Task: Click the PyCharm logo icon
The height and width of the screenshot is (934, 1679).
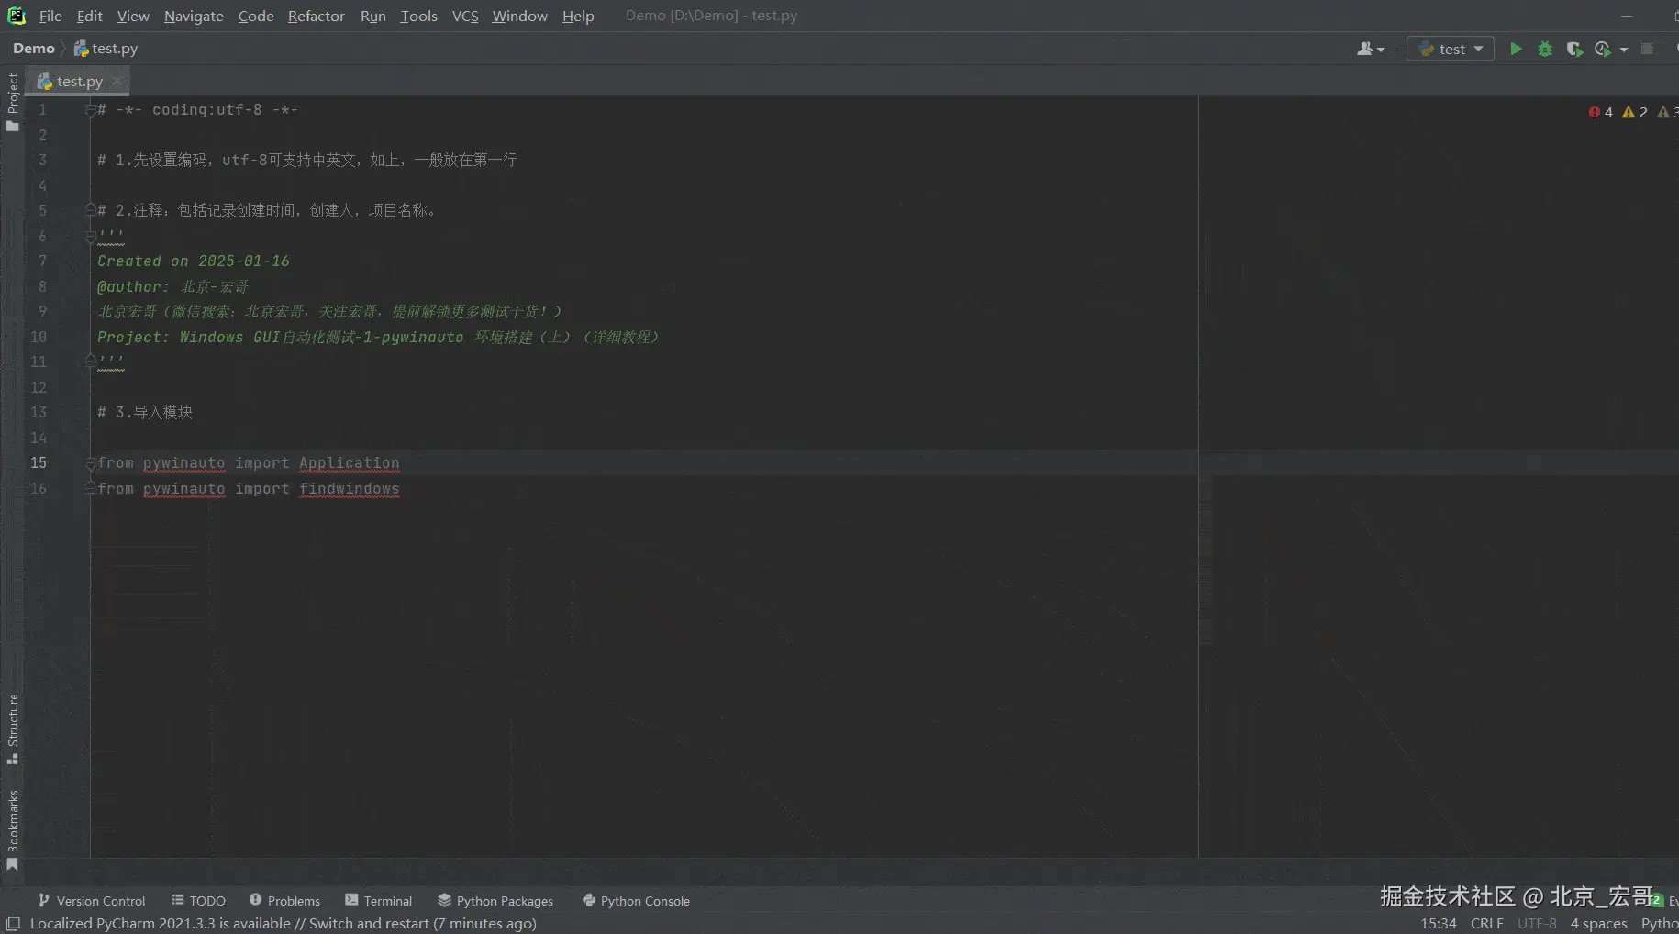Action: click(x=17, y=16)
